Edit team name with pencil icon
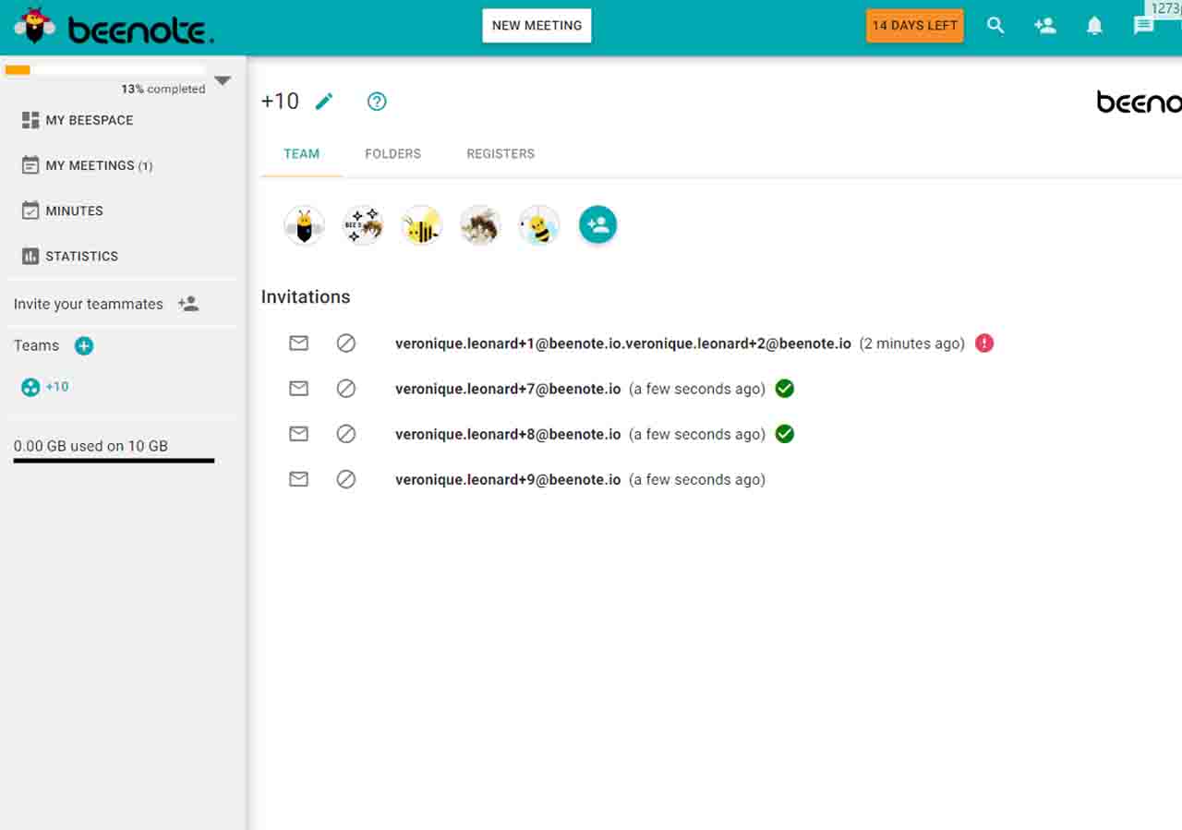This screenshot has height=830, width=1182. pos(324,102)
